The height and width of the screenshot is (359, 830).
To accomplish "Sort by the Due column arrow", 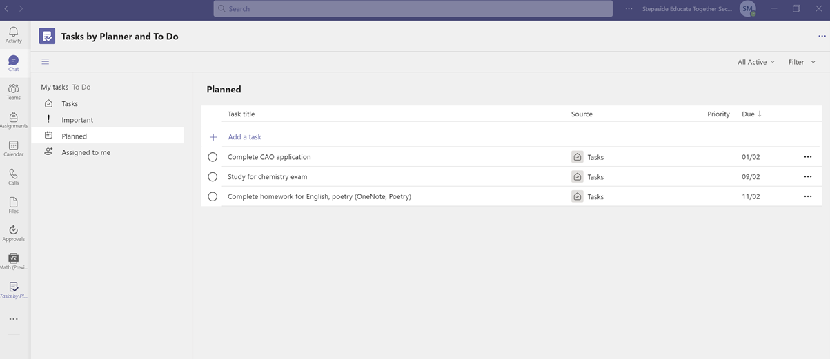I will pos(760,114).
